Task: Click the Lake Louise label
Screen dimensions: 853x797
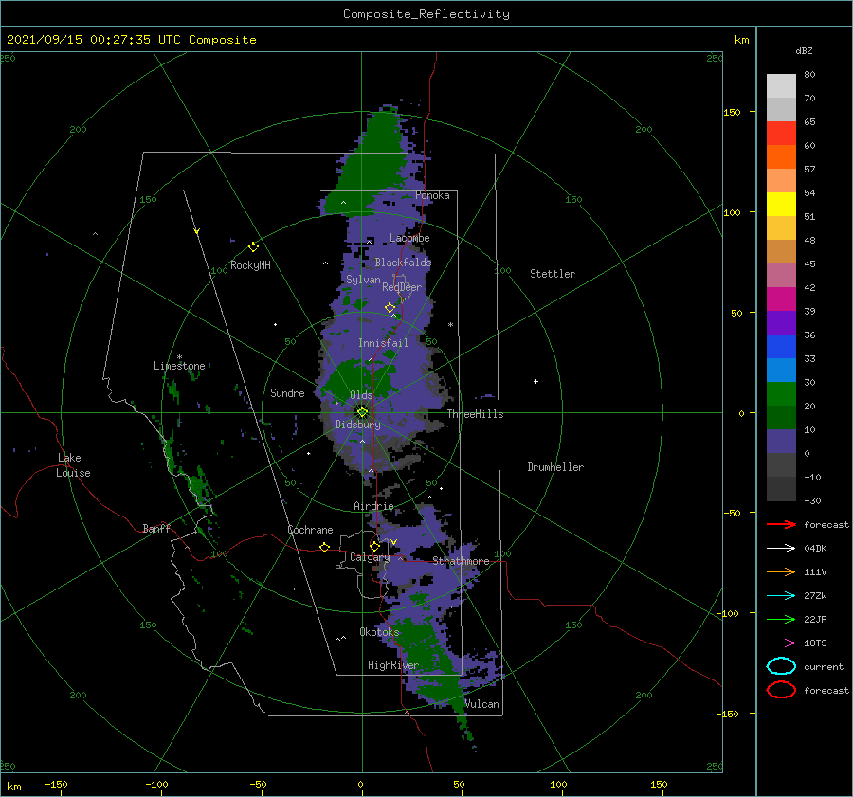Action: coord(73,465)
